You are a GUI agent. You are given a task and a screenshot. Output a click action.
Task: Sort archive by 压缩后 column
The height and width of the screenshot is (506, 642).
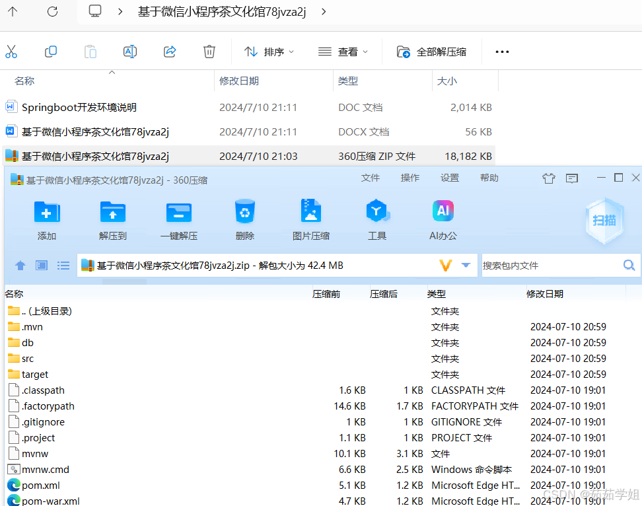384,294
